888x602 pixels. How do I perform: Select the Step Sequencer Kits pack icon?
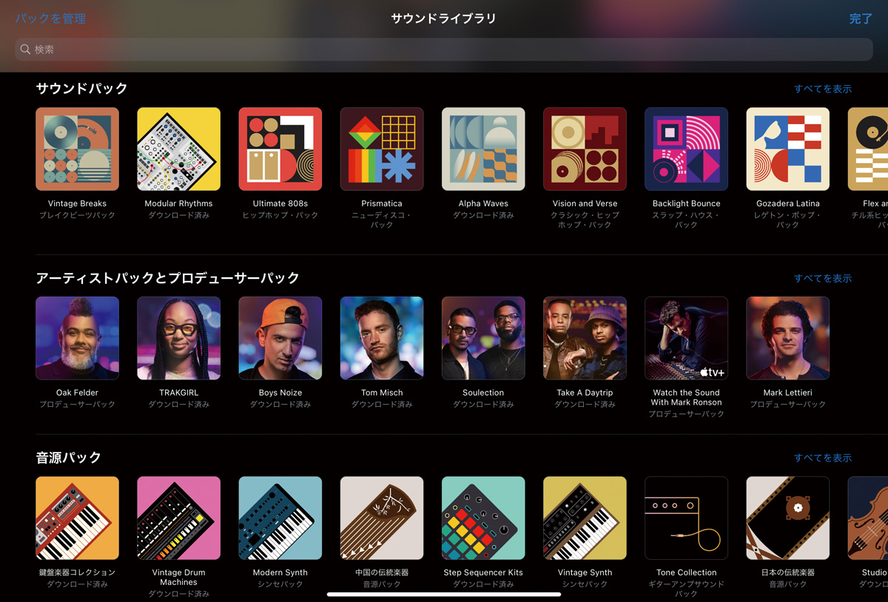[x=483, y=518]
